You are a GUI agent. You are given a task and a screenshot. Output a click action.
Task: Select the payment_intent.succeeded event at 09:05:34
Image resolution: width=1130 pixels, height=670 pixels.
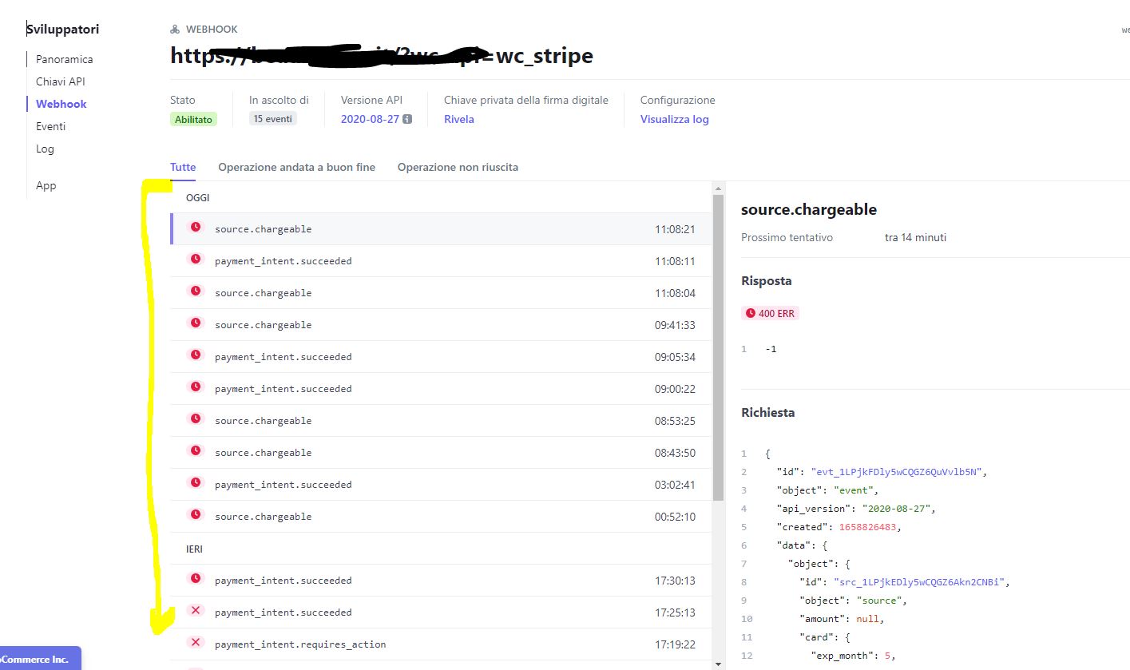(441, 356)
